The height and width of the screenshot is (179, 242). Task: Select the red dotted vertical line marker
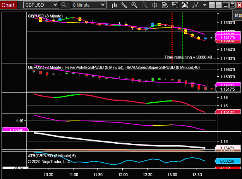172,38
